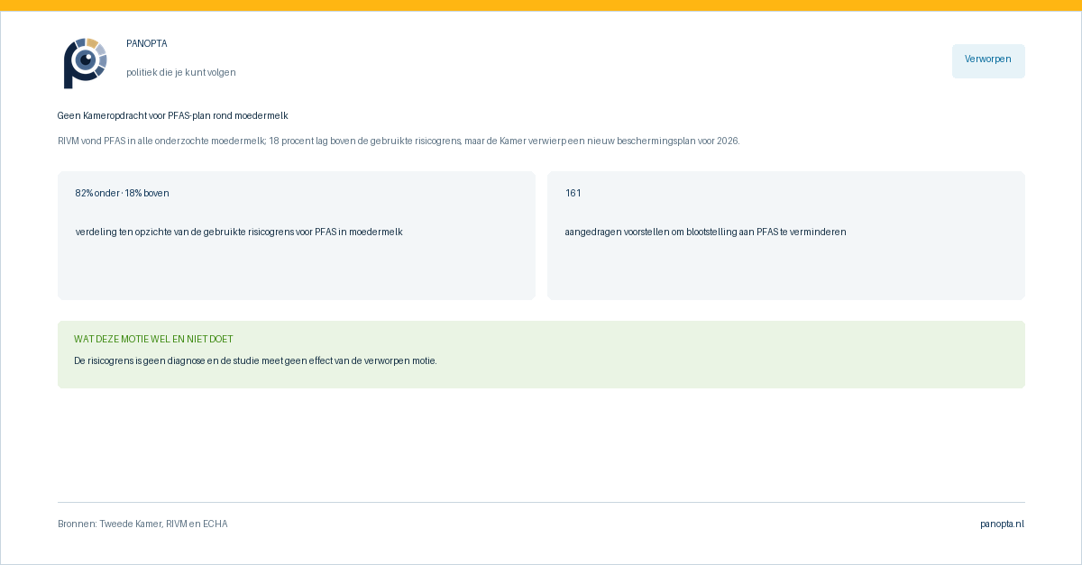The height and width of the screenshot is (565, 1082).
Task: Click the 82% onder · 18% boven statistic
Action: [123, 193]
